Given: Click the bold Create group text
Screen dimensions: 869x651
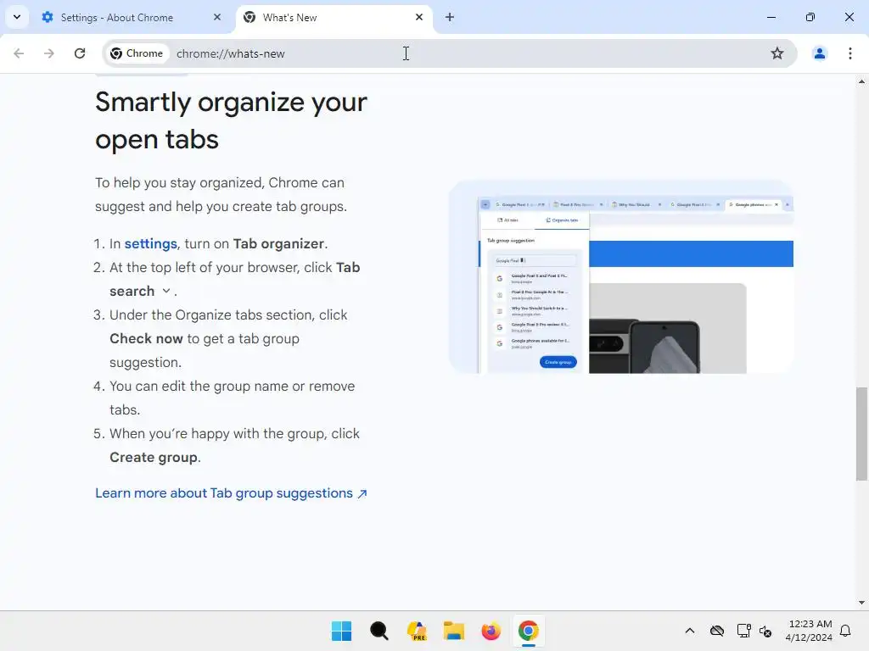Looking at the screenshot, I should [154, 457].
